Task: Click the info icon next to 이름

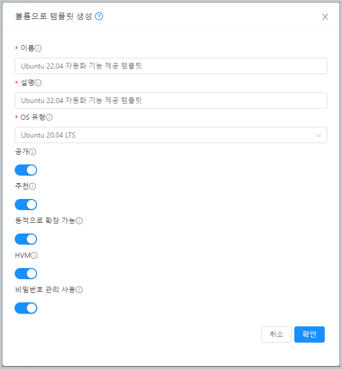Action: 38,48
